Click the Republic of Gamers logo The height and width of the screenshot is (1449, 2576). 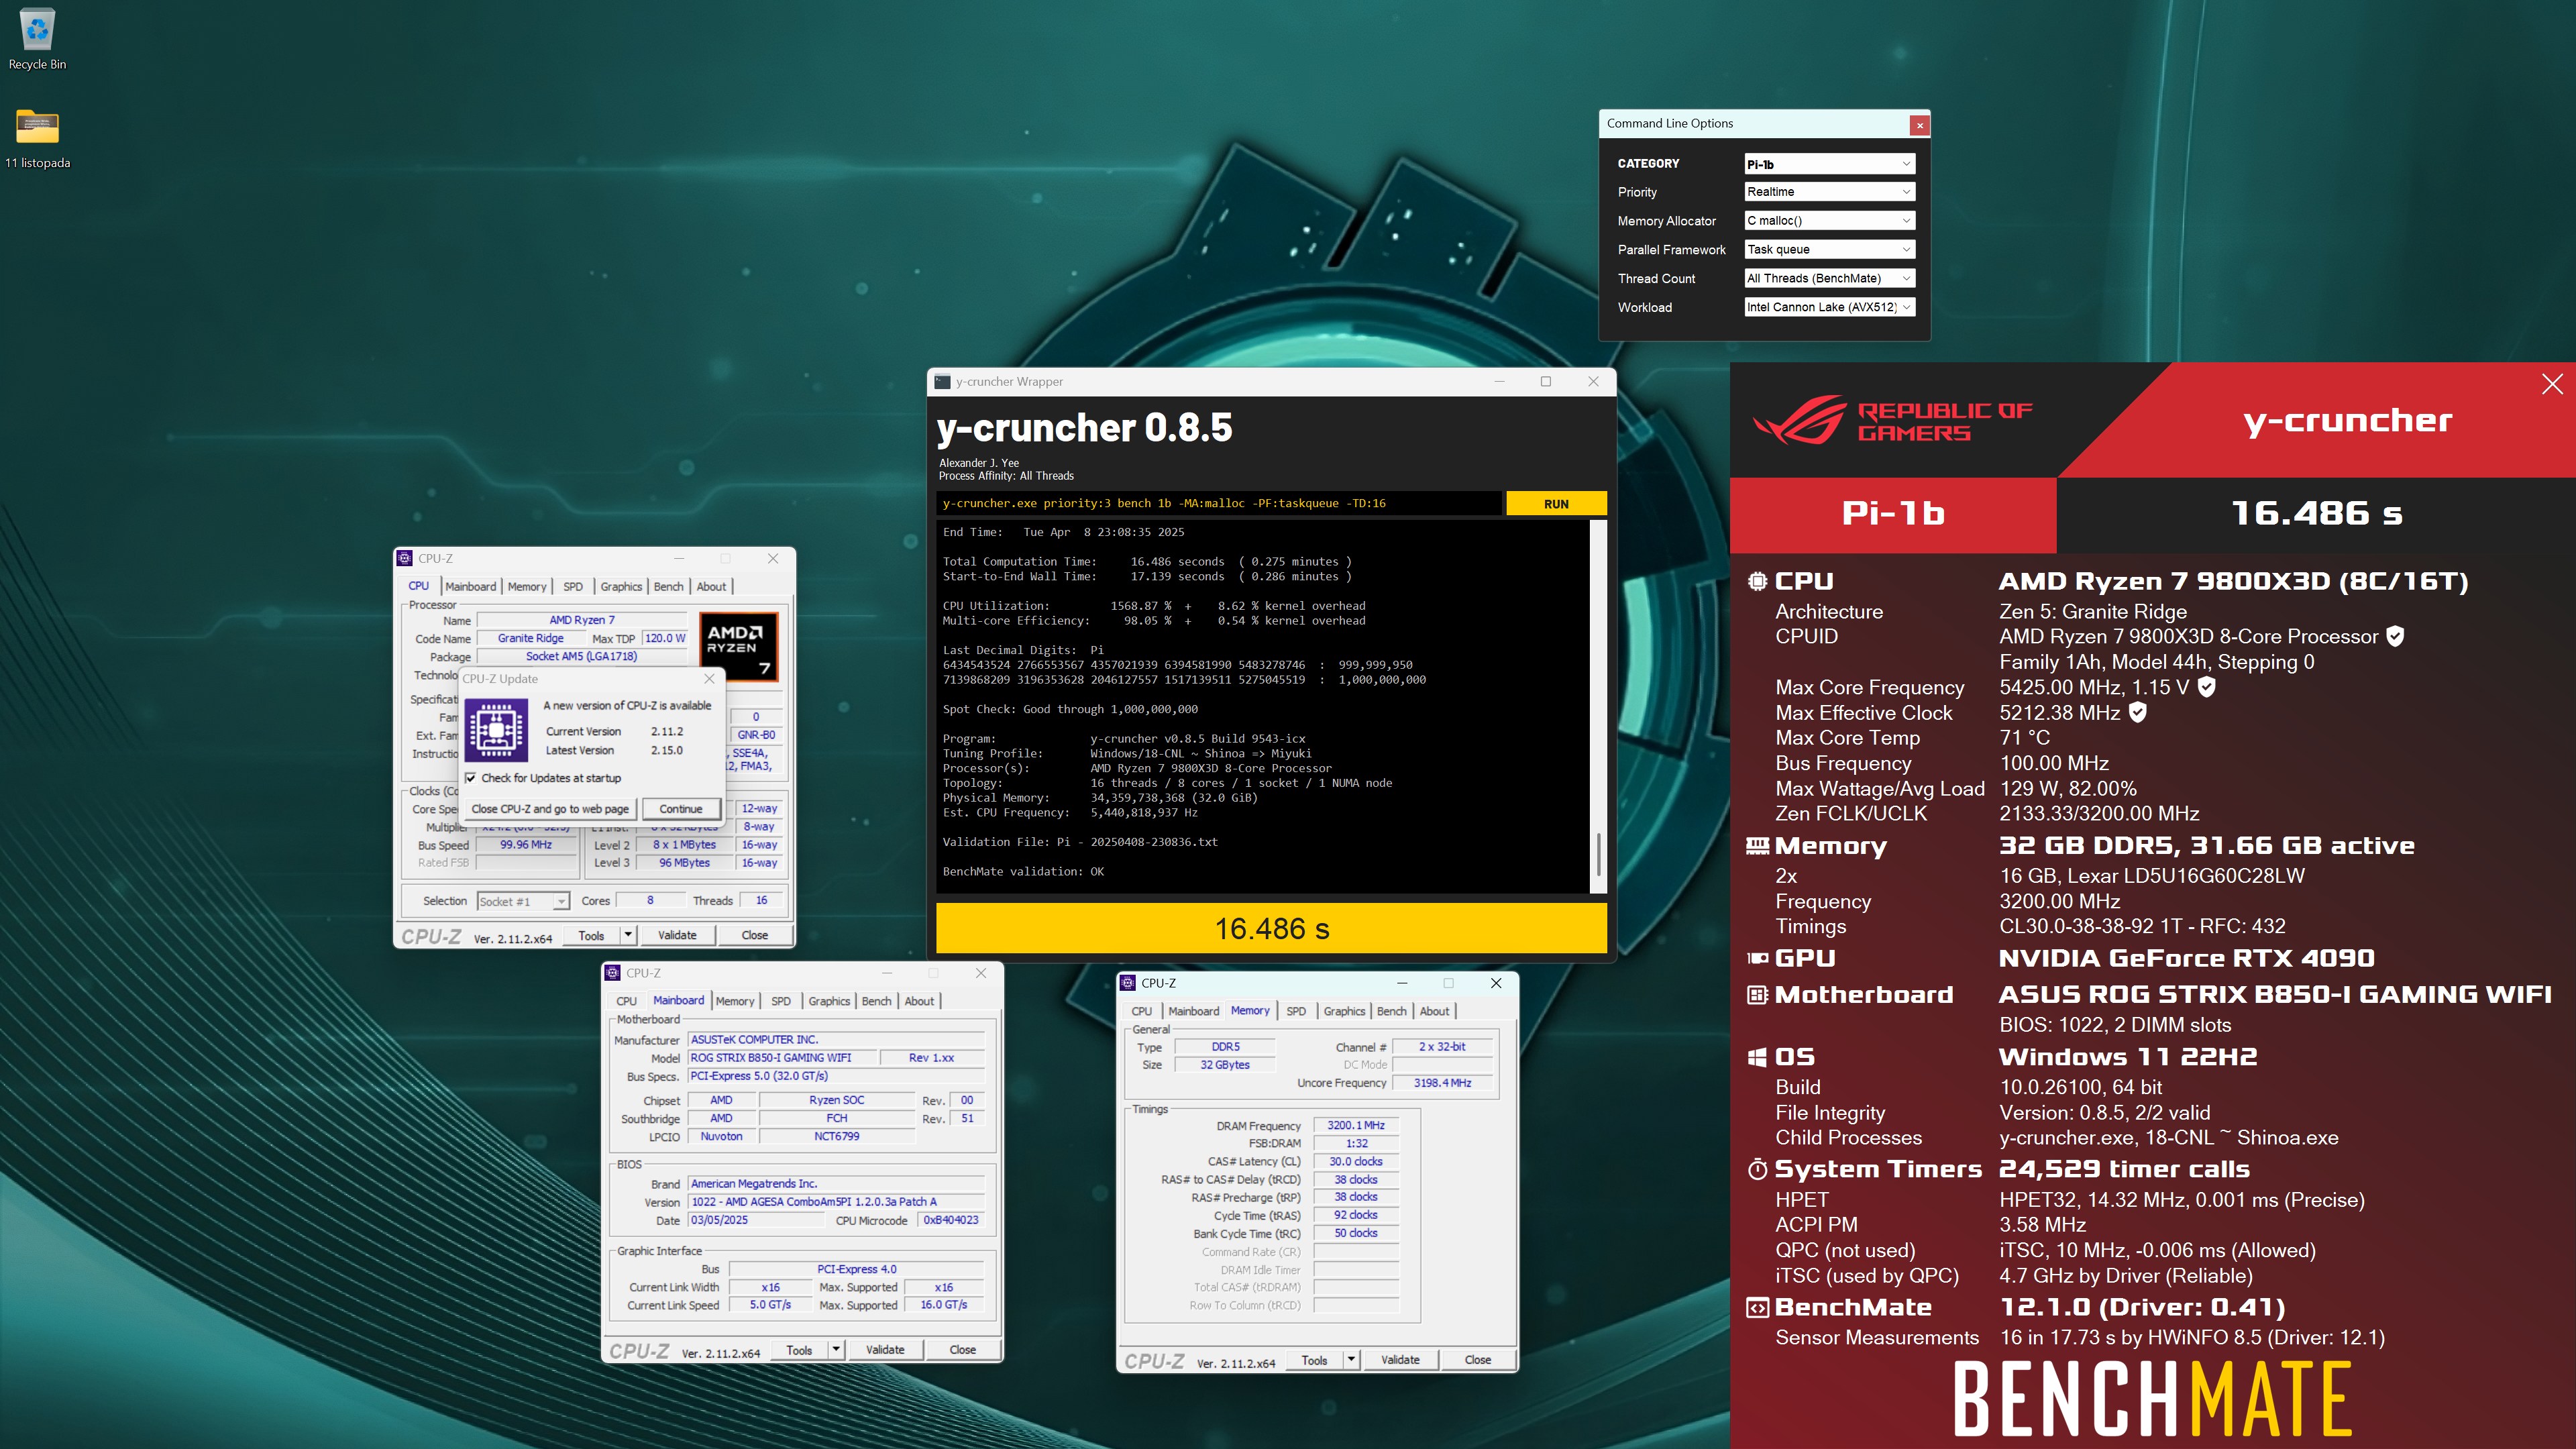[1892, 421]
